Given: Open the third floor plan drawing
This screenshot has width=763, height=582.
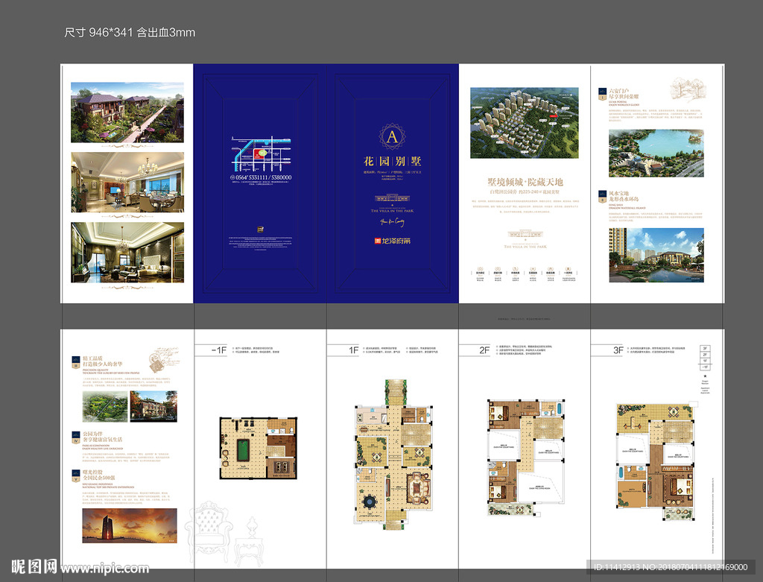Looking at the screenshot, I should pos(656,462).
